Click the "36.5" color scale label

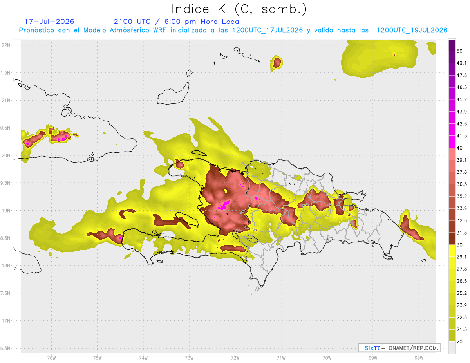pos(462,184)
